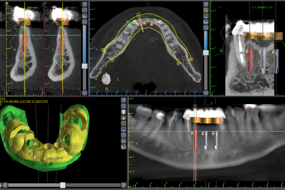Click the diagonal corner icon atop axial toolbar

coord(206,4)
